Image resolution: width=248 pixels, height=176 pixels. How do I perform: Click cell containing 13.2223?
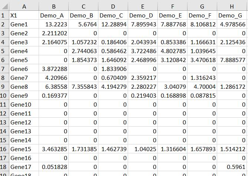[54, 25]
